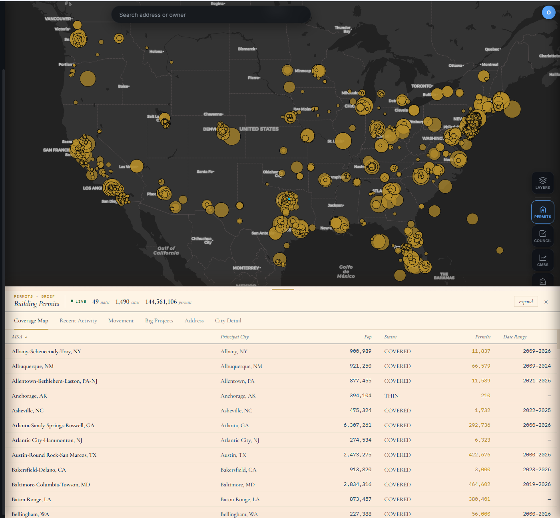The image size is (560, 518).
Task: Select the Baton Rouge, LA MSA row
Action: point(281,499)
